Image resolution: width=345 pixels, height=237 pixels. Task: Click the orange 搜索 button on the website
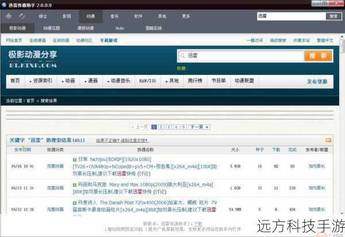(318, 56)
